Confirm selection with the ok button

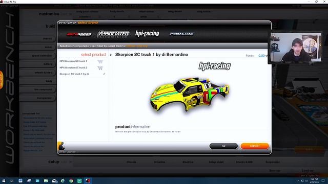(x=223, y=146)
